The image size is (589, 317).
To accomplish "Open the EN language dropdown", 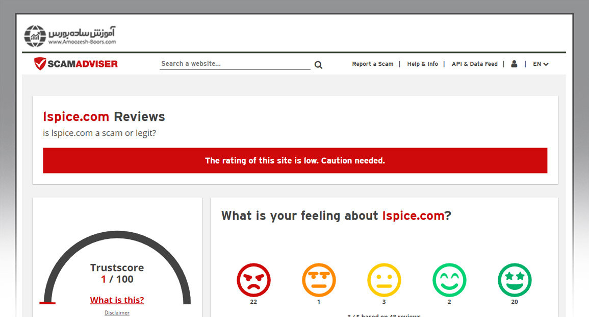I will (541, 64).
